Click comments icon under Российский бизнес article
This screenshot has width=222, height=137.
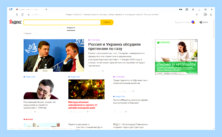(35, 112)
